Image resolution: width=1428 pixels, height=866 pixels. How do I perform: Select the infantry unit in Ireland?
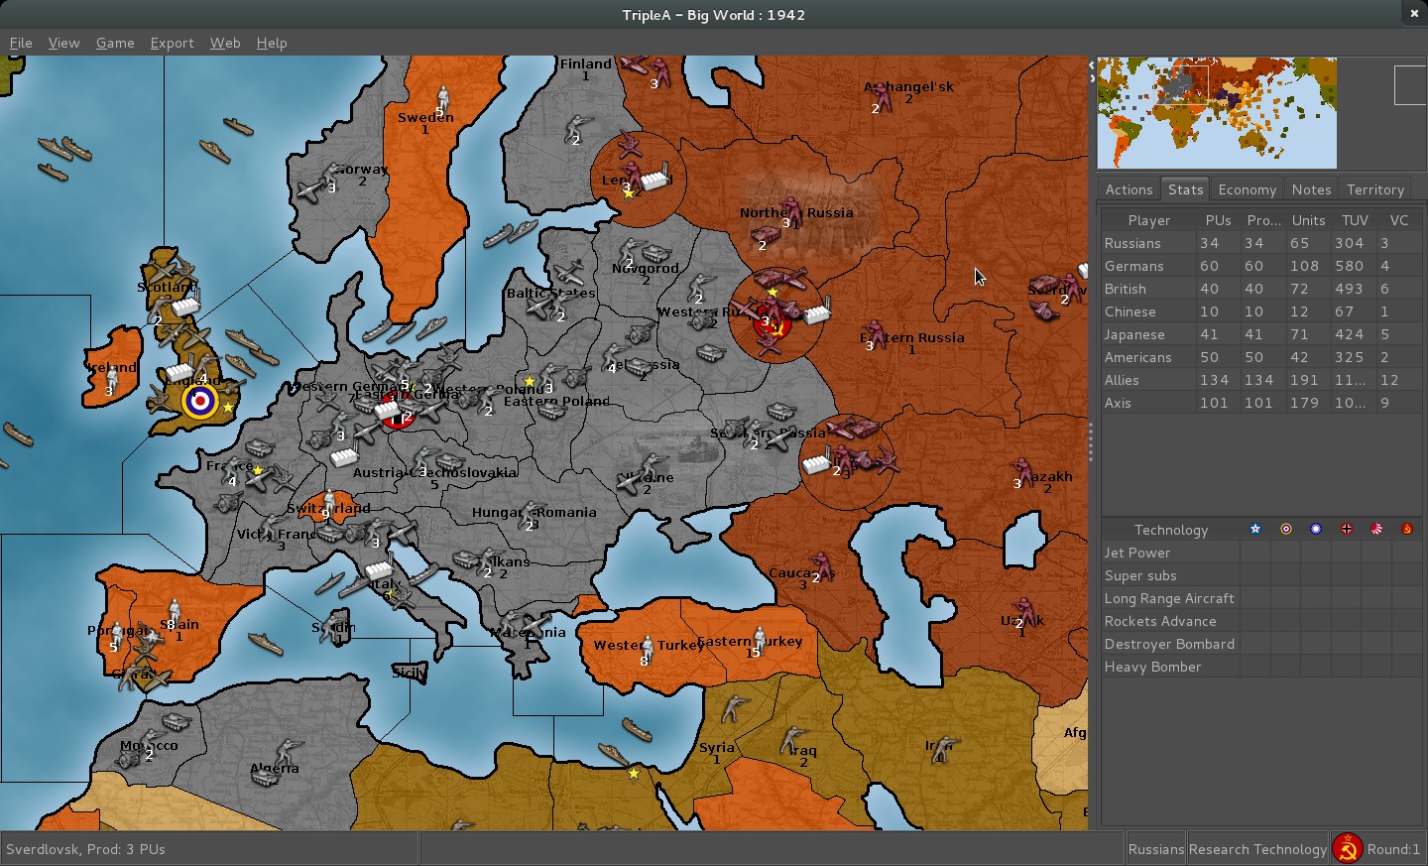112,378
